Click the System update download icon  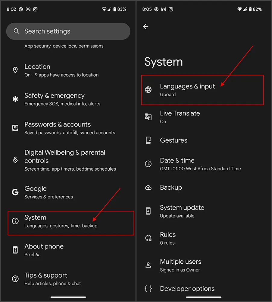point(148,211)
